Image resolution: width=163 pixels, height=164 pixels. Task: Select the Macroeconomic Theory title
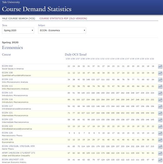coord(12,136)
